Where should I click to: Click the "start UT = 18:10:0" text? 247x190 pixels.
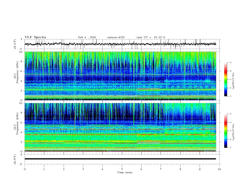point(151,37)
